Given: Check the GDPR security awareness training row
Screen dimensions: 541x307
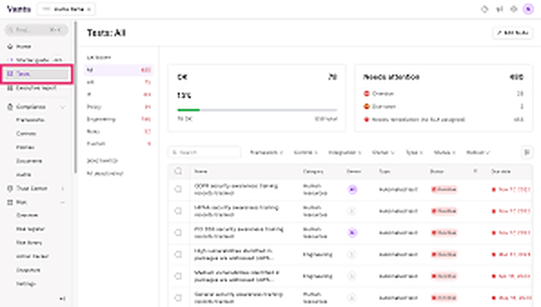Looking at the screenshot, I should pos(178,190).
